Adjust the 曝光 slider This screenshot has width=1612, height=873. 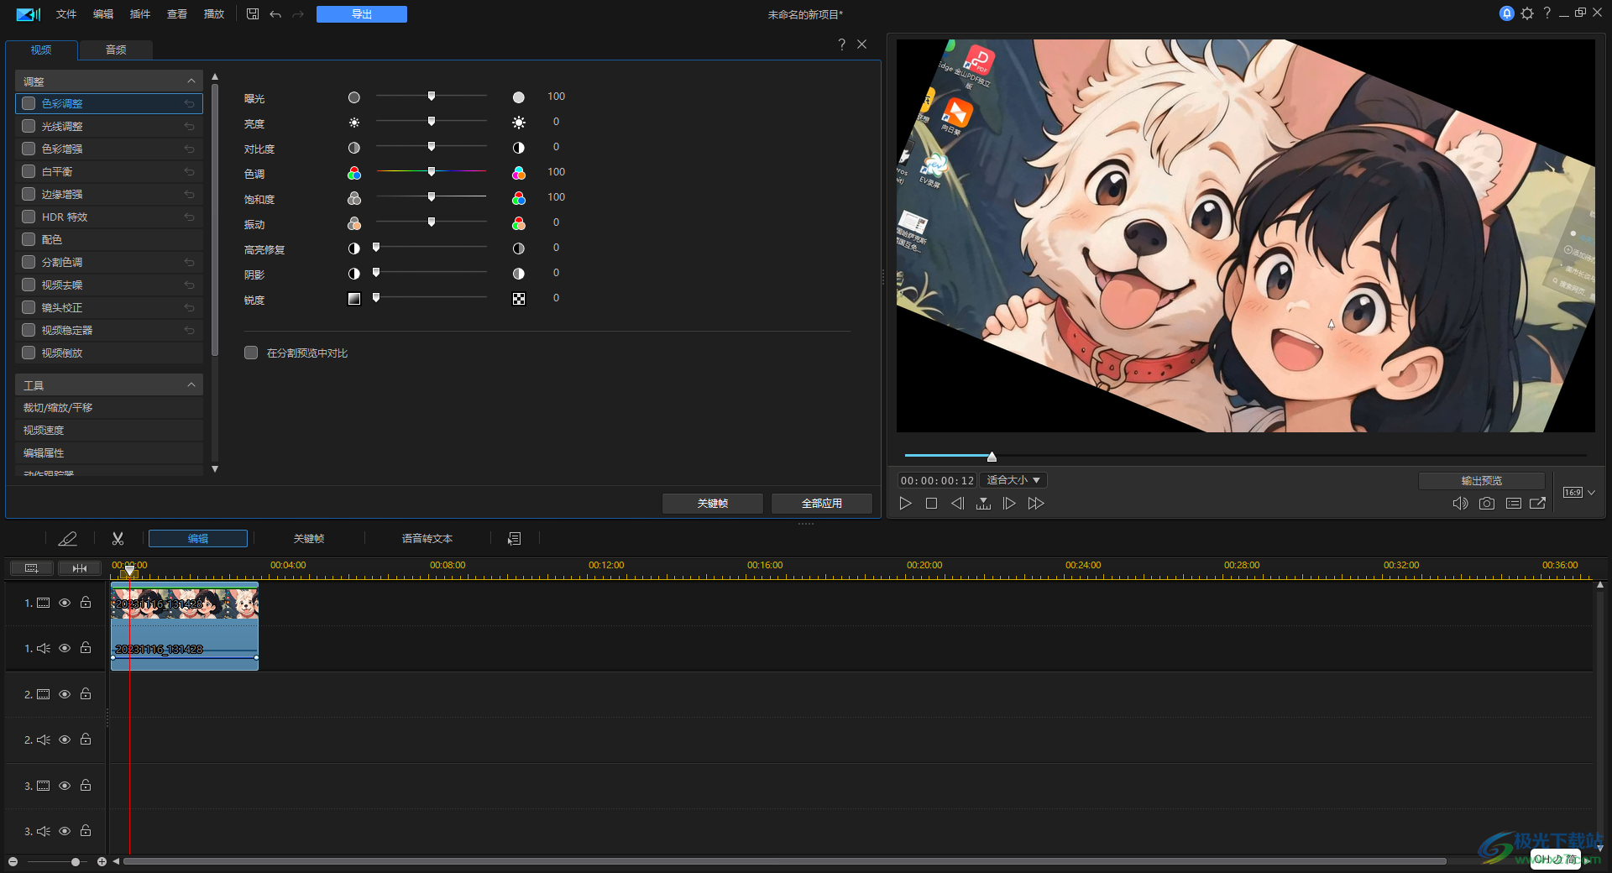(x=432, y=97)
